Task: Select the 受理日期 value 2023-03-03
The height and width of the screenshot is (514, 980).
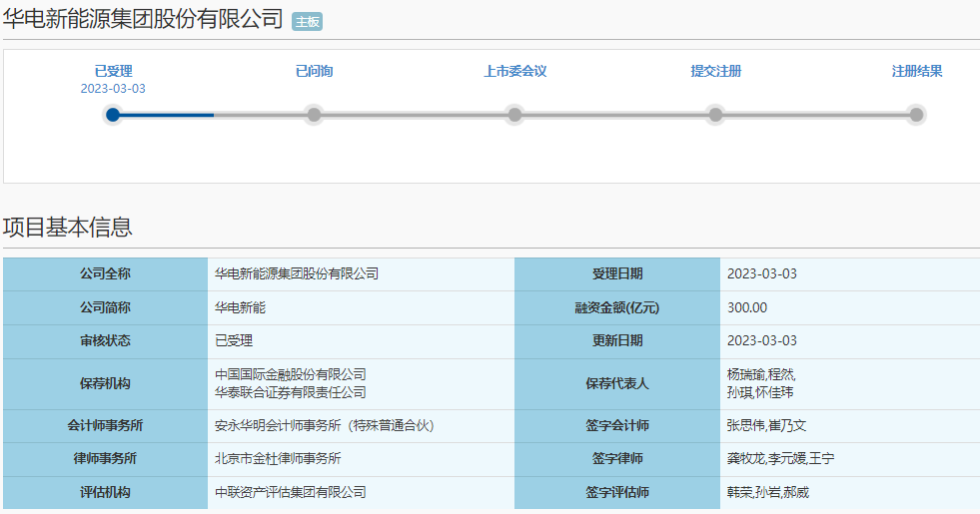Action: point(762,274)
